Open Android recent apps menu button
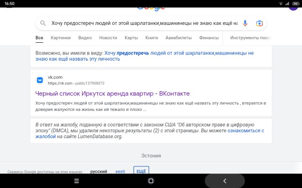 (76, 181)
